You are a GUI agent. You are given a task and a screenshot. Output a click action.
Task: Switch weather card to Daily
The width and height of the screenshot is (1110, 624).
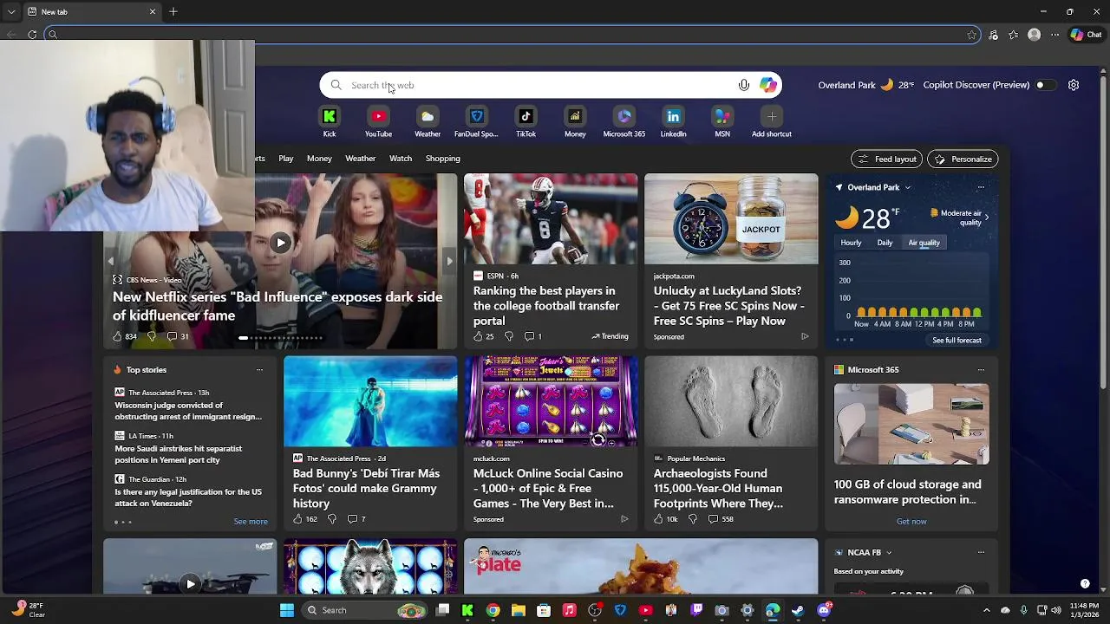[x=885, y=243]
